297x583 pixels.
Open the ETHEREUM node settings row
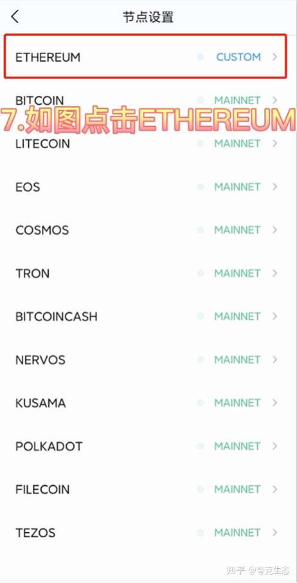145,57
